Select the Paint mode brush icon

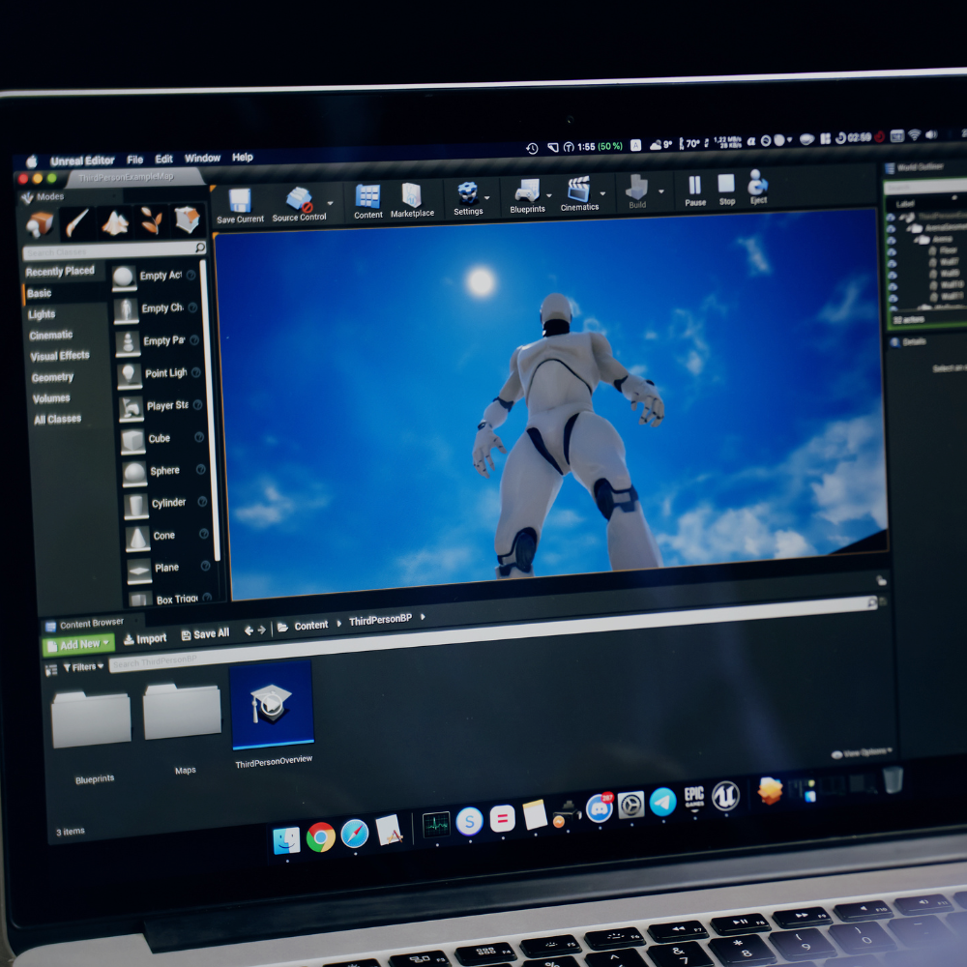click(77, 222)
